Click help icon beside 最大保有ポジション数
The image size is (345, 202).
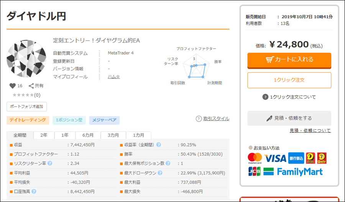168,163
